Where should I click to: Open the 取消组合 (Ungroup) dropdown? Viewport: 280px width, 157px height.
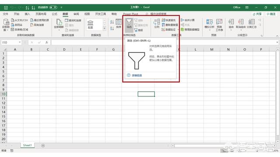pyautogui.click(x=241, y=25)
